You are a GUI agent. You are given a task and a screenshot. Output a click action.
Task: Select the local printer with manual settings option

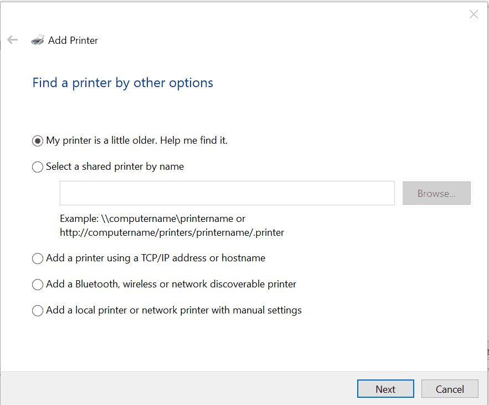click(x=38, y=310)
